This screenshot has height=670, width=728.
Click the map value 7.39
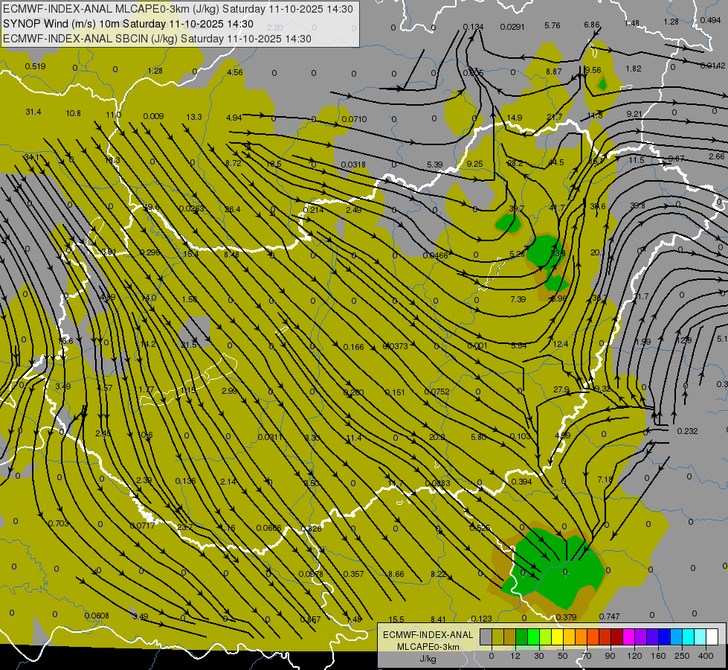(518, 299)
